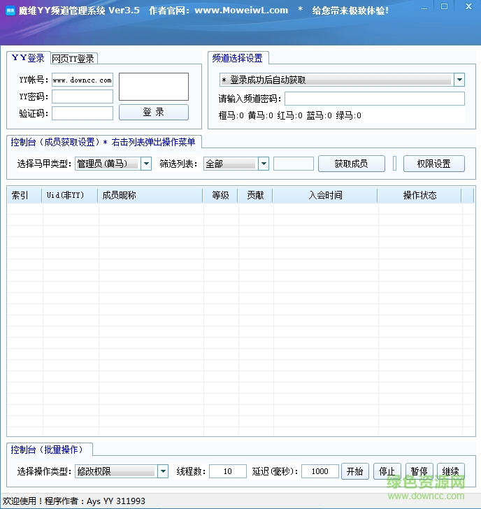The height and width of the screenshot is (509, 481).
Task: Sort by the 入会时间 column header
Action: point(325,195)
